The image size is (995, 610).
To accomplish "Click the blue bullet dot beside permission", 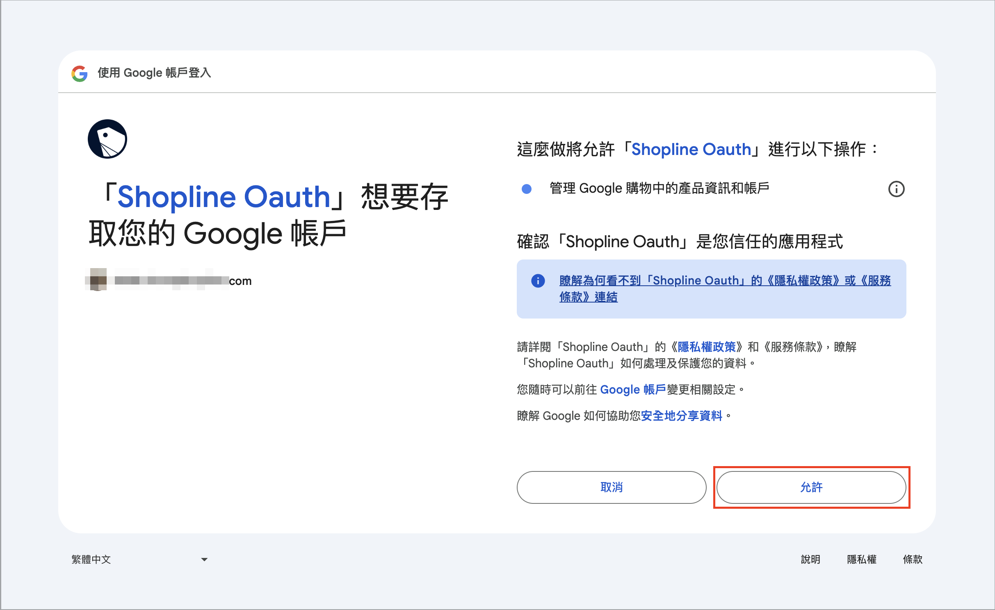I will [527, 189].
